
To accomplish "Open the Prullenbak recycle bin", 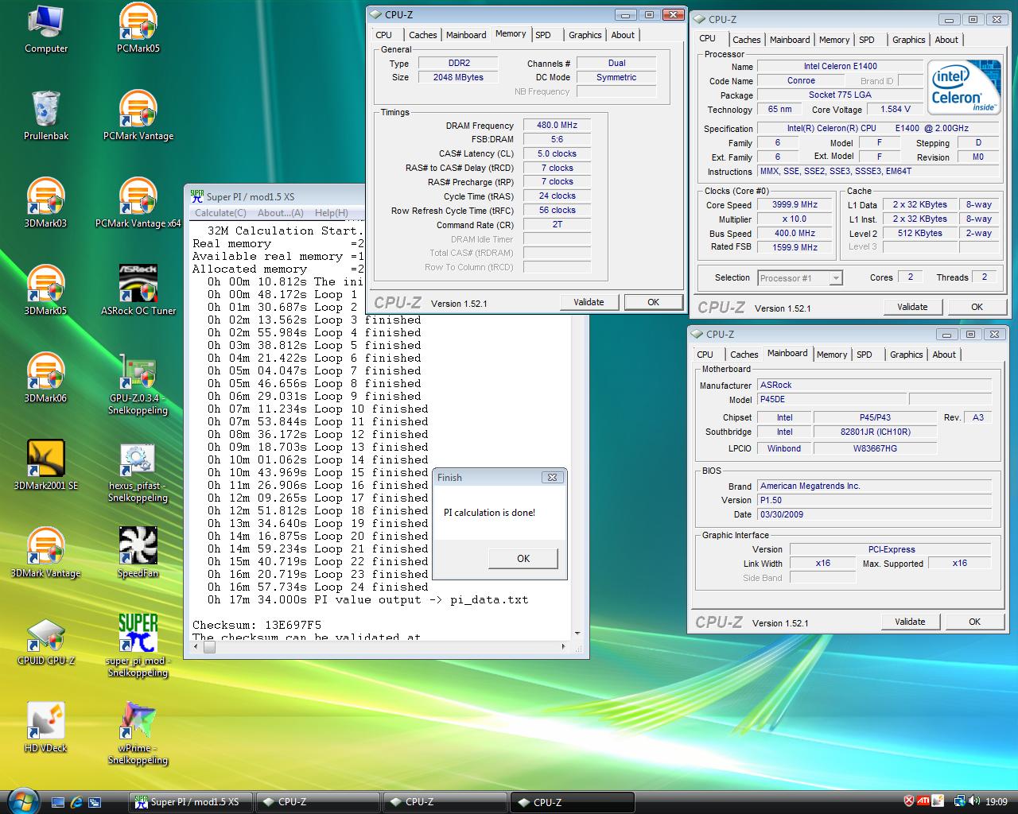I will [x=45, y=116].
